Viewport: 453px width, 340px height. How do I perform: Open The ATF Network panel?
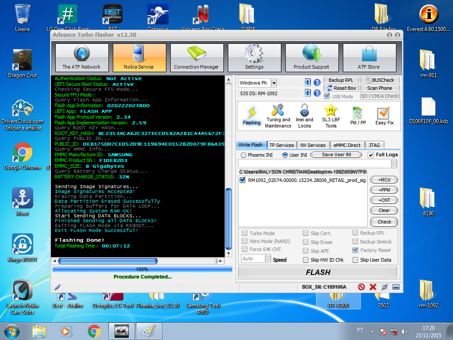81,58
